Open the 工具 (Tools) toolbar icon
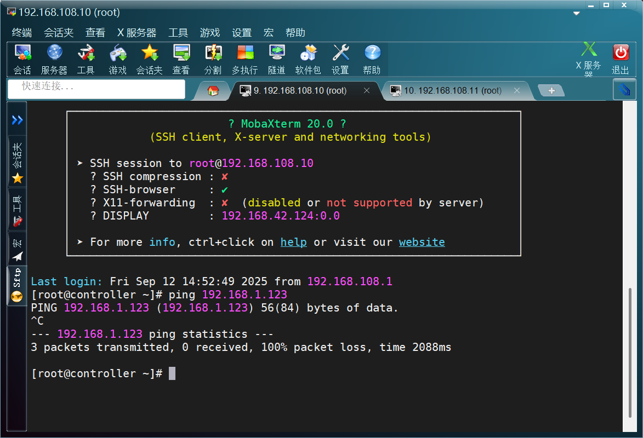This screenshot has height=438, width=643. [86, 60]
